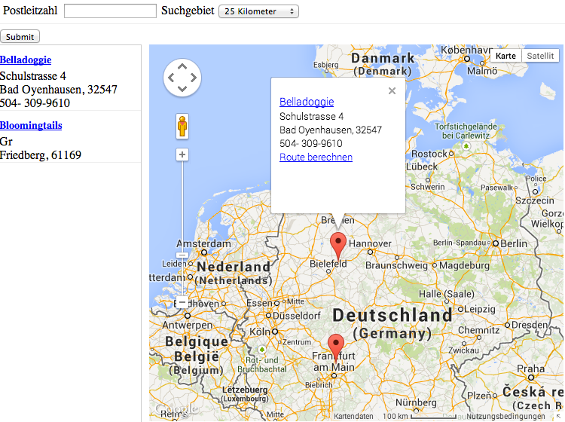Pan the map left with the arrow control
565x422 pixels.
tap(172, 78)
